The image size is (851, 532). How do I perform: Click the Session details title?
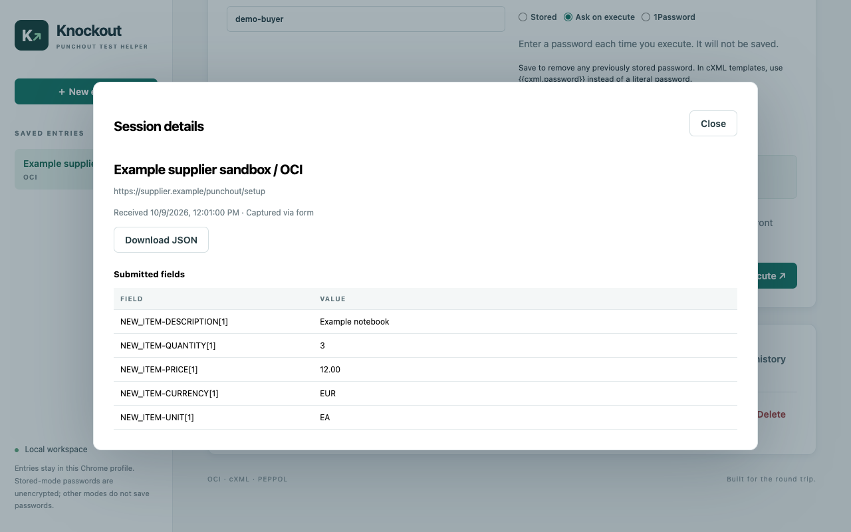159,126
